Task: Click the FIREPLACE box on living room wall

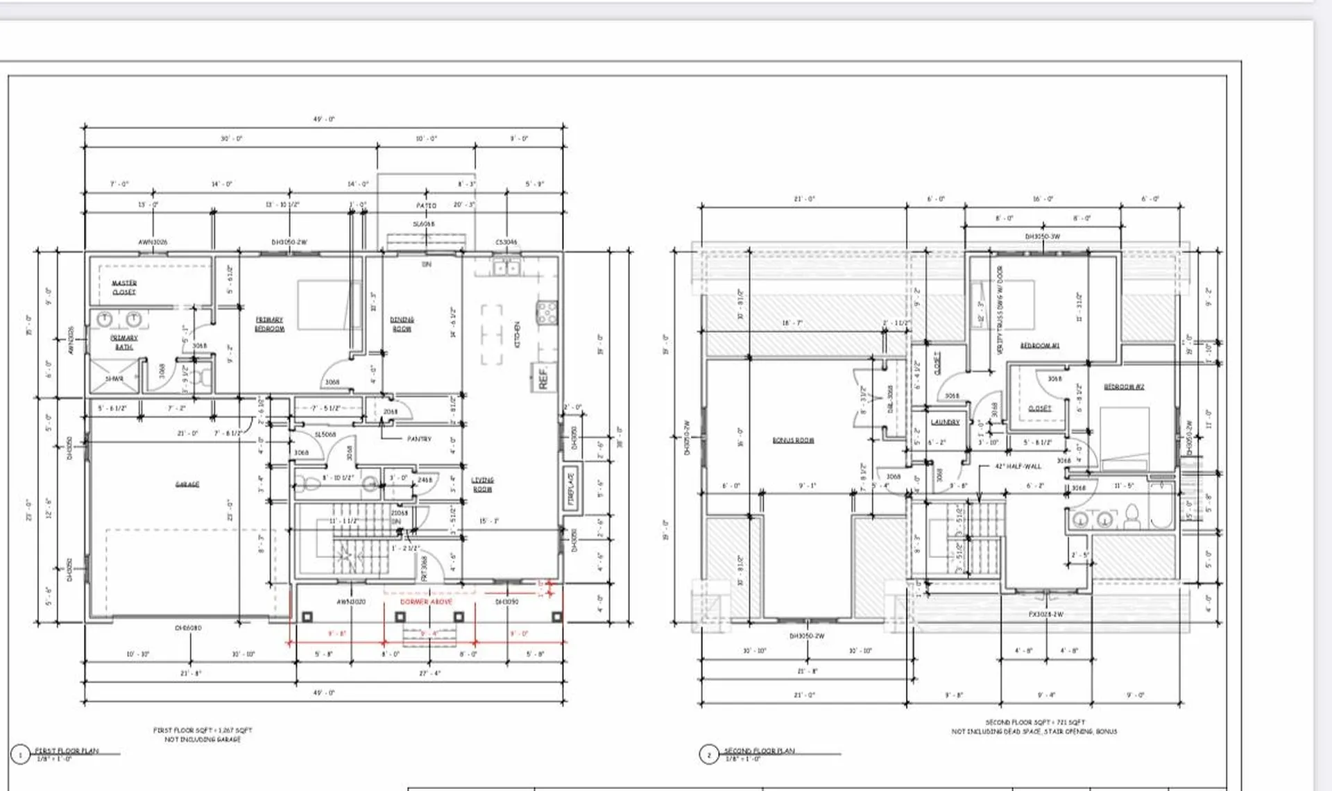Action: (572, 489)
